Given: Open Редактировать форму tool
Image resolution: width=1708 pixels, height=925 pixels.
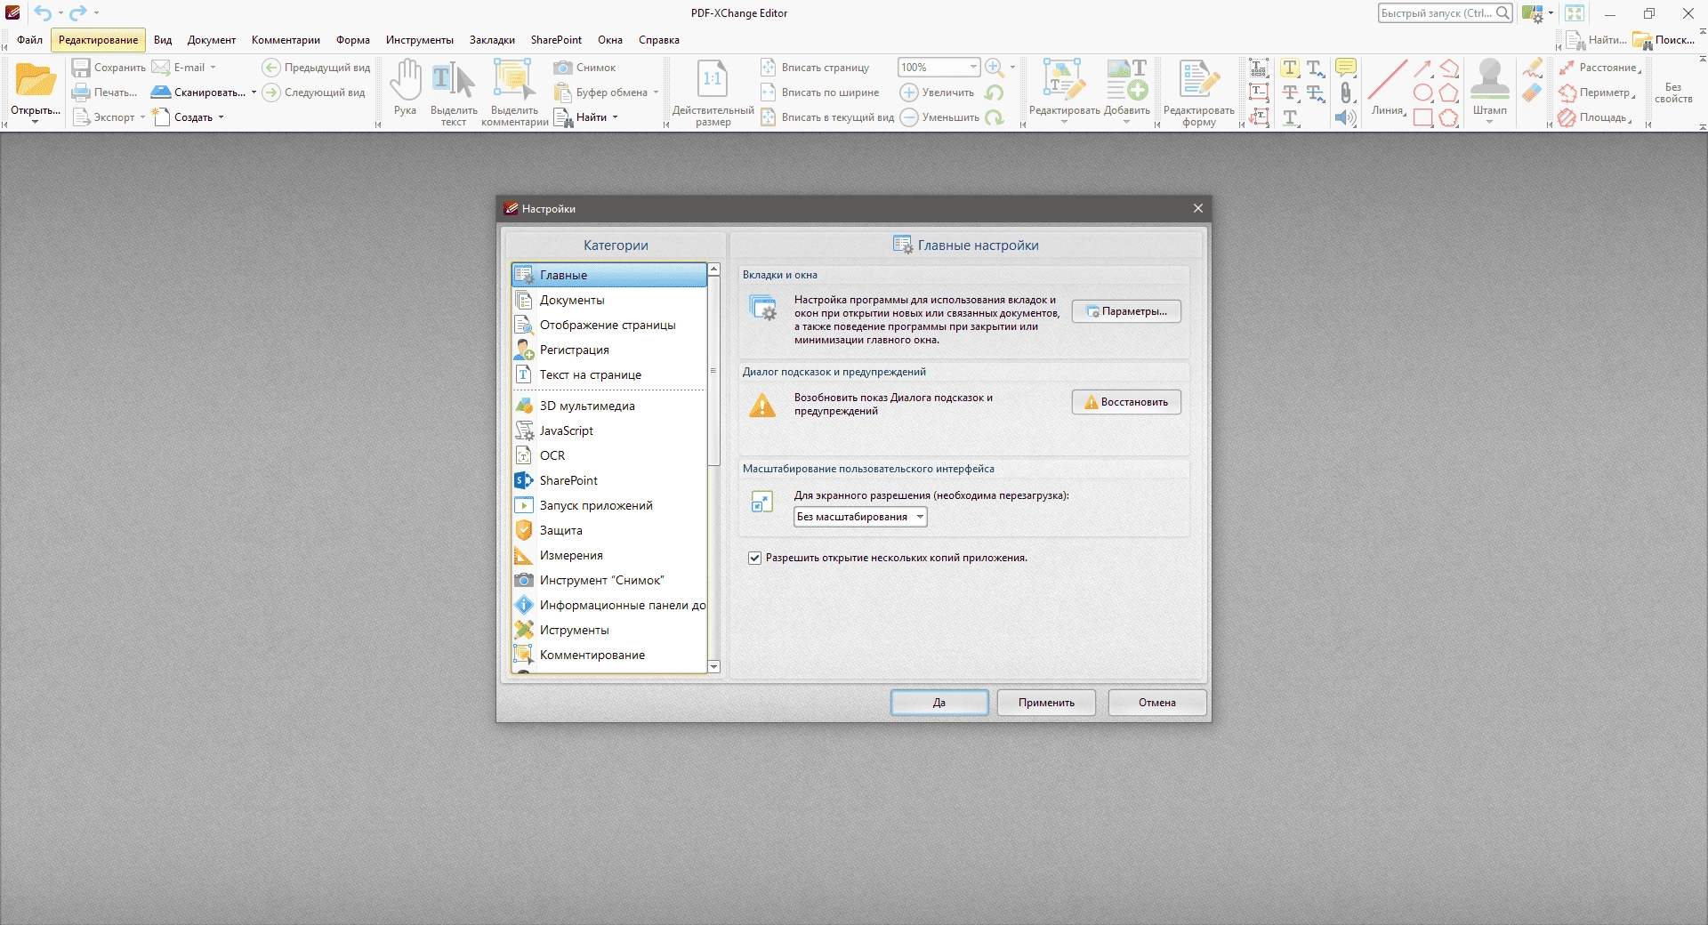Looking at the screenshot, I should 1198,93.
